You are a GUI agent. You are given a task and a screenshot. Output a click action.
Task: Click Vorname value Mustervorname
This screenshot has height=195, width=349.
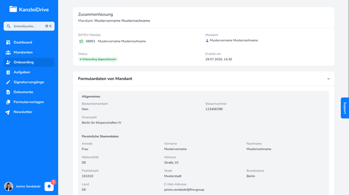coord(176,149)
